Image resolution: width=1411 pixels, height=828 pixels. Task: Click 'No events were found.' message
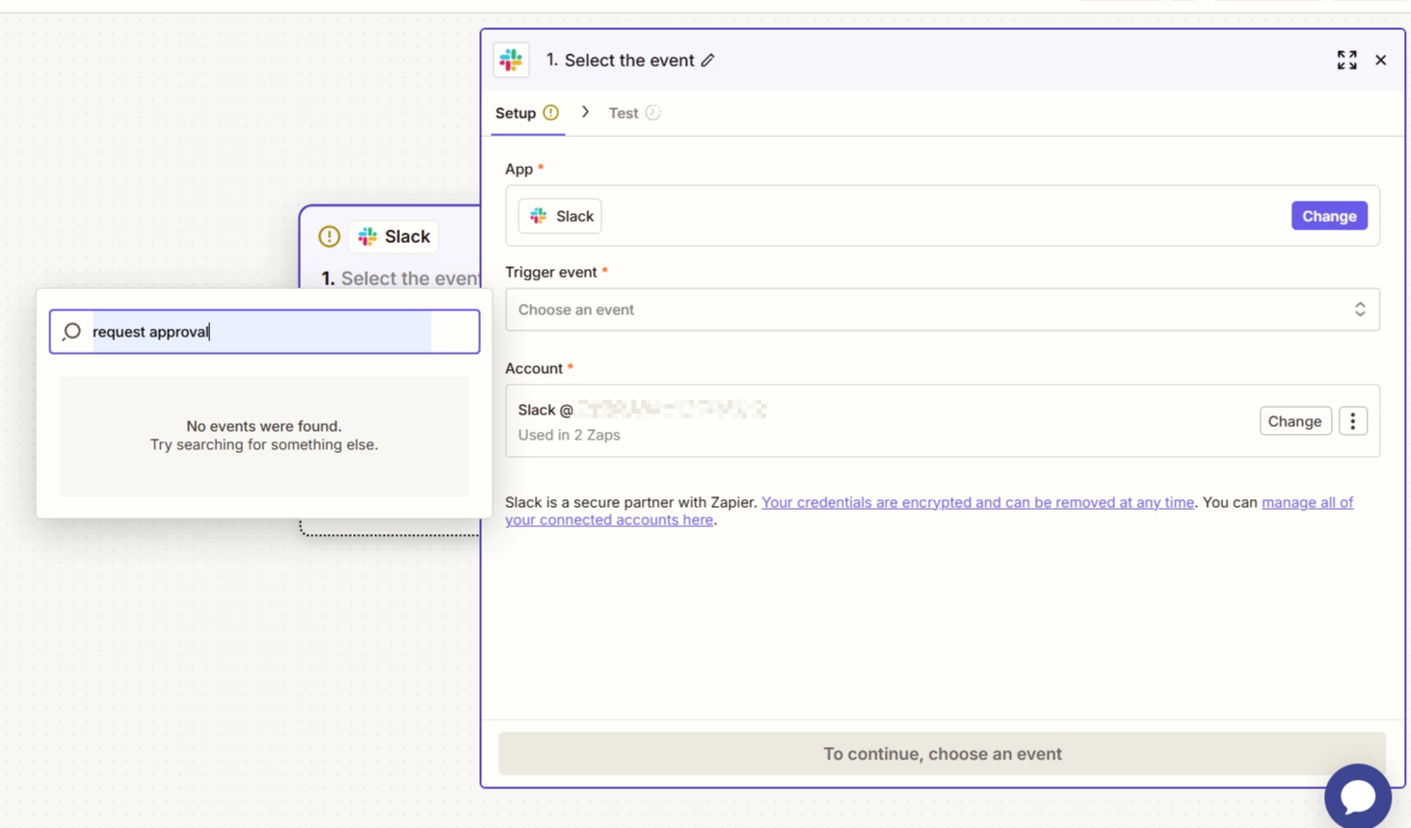(x=264, y=426)
